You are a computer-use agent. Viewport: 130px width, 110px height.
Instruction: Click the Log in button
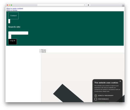[12, 42]
